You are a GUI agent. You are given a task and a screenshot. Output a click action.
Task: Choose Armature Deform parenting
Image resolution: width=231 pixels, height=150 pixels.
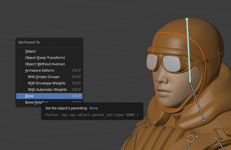click(49, 70)
